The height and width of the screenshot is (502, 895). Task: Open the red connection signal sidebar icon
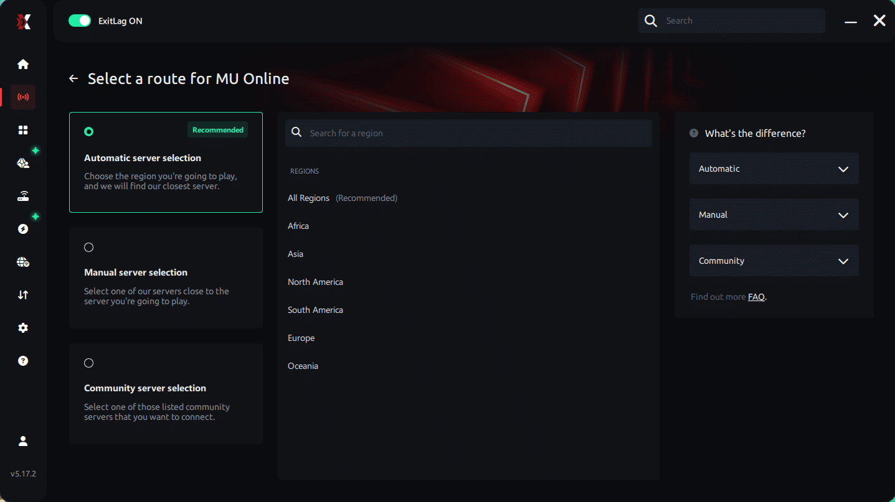pyautogui.click(x=23, y=97)
